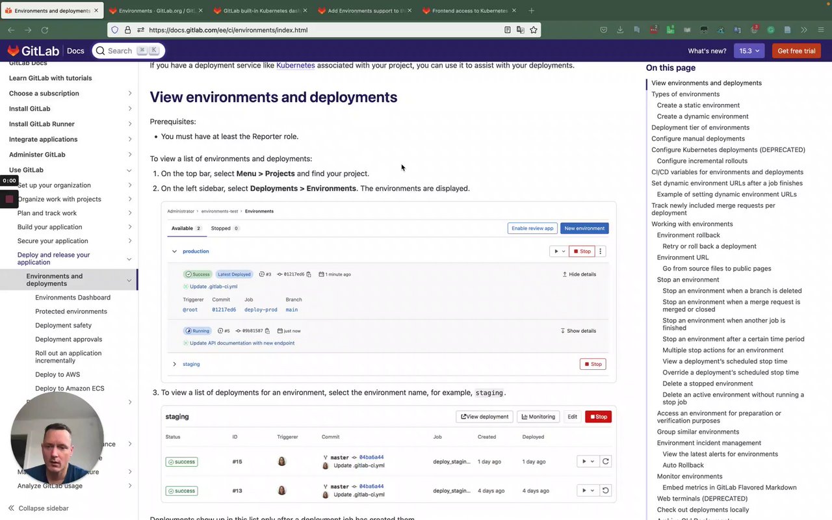This screenshot has height=520, width=832.
Task: Expand 'Build your application' chevron
Action: (129, 227)
